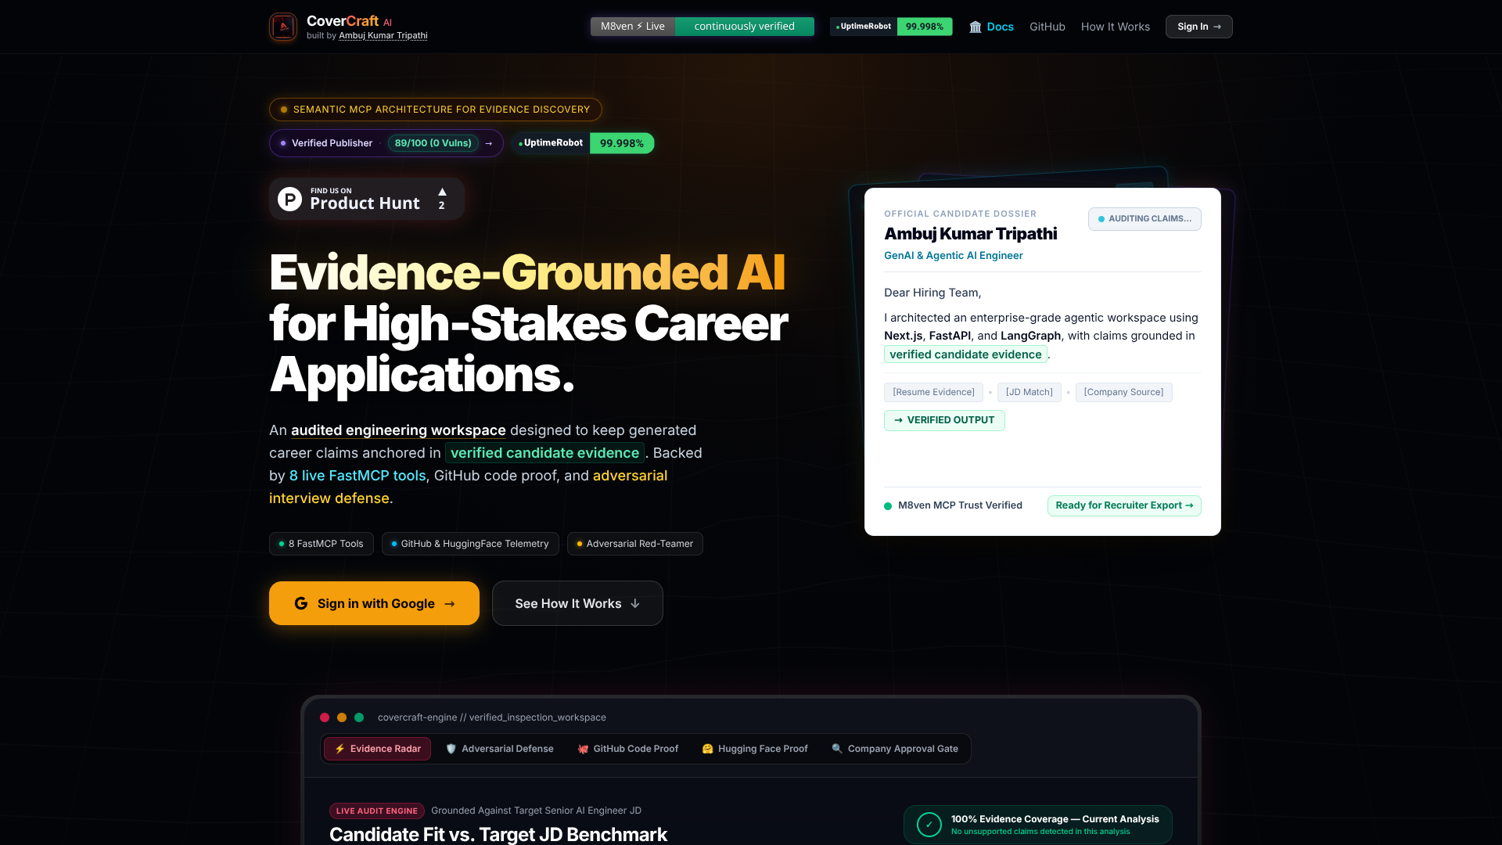The height and width of the screenshot is (845, 1502).
Task: Expand See How It Works
Action: pos(577,603)
